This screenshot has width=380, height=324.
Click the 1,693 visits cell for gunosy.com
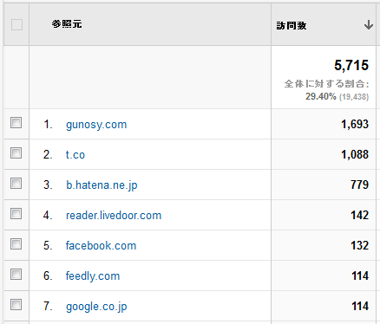(x=355, y=124)
